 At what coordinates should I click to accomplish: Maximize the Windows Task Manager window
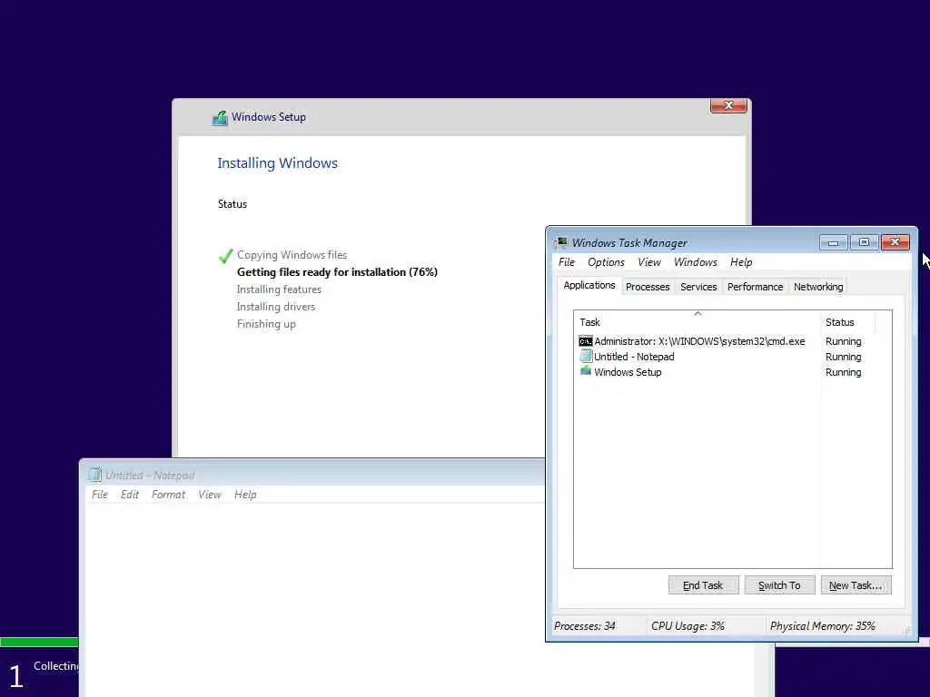point(865,242)
